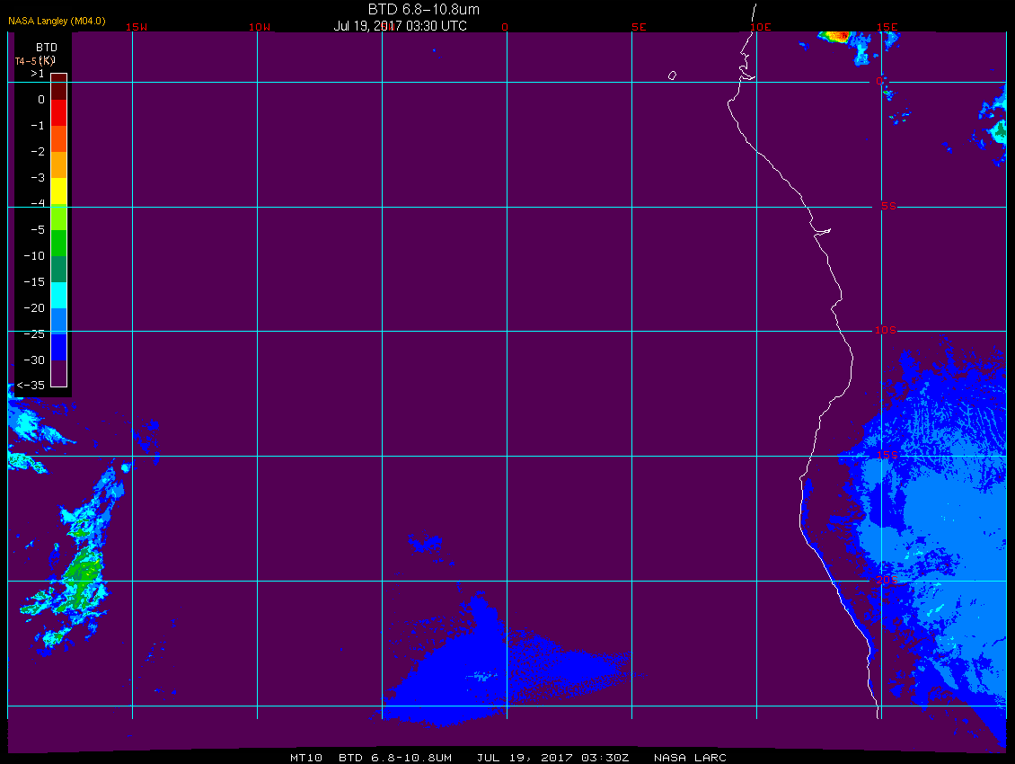The width and height of the screenshot is (1015, 764).
Task: Click the '-10' legend value
Action: click(34, 256)
